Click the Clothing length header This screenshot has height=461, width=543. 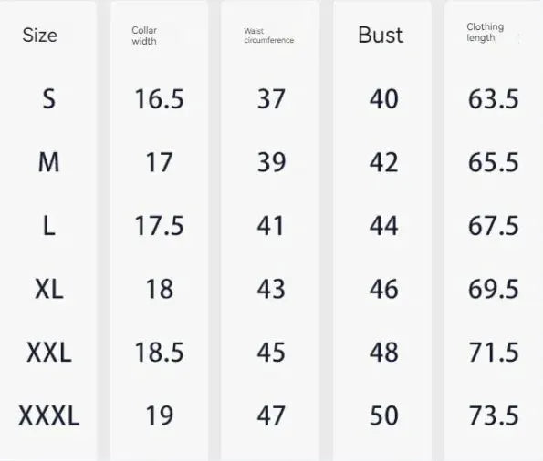point(485,32)
